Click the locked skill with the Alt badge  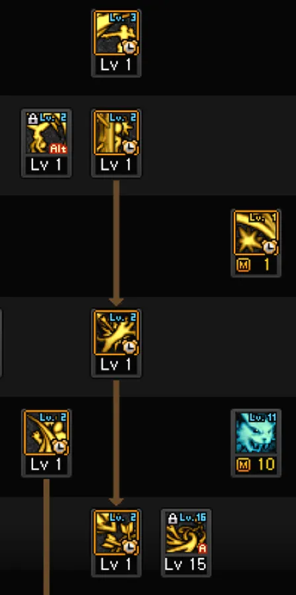coord(46,133)
